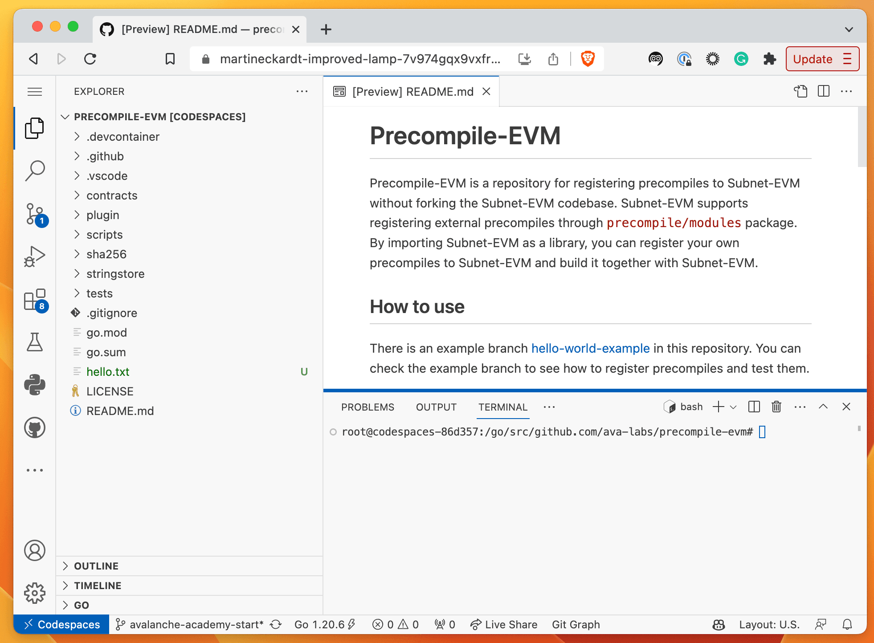Open browser extensions puzzle icon
Viewport: 874px width, 643px height.
click(x=770, y=59)
